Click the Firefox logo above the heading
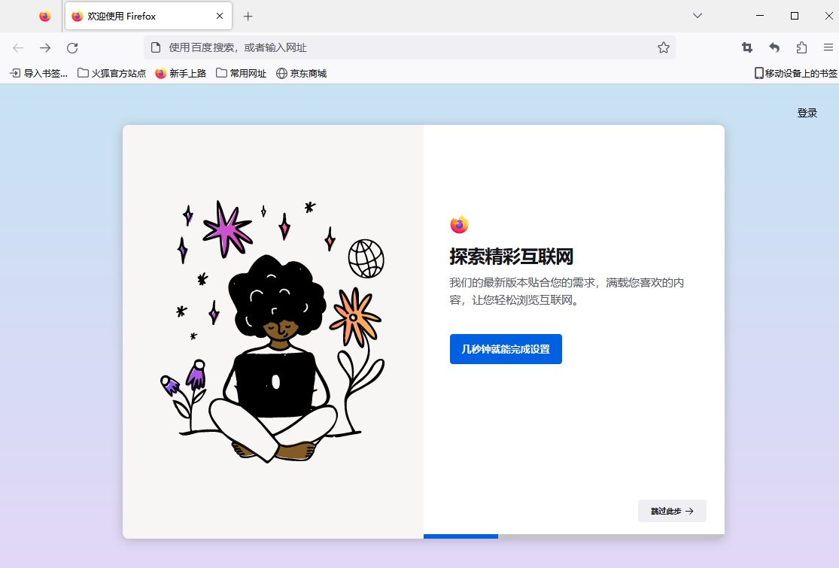 coord(459,225)
